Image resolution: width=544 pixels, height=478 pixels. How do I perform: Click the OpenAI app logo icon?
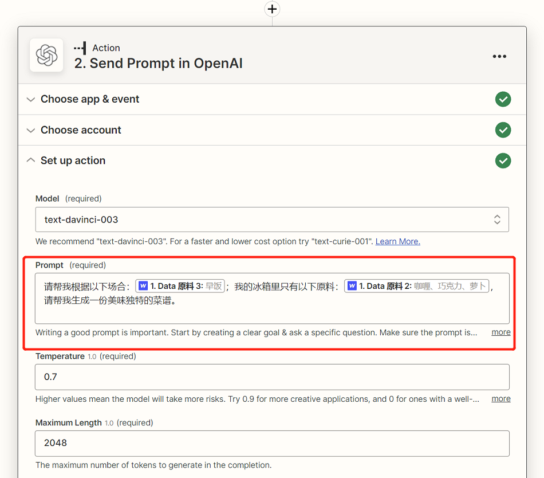(x=46, y=55)
